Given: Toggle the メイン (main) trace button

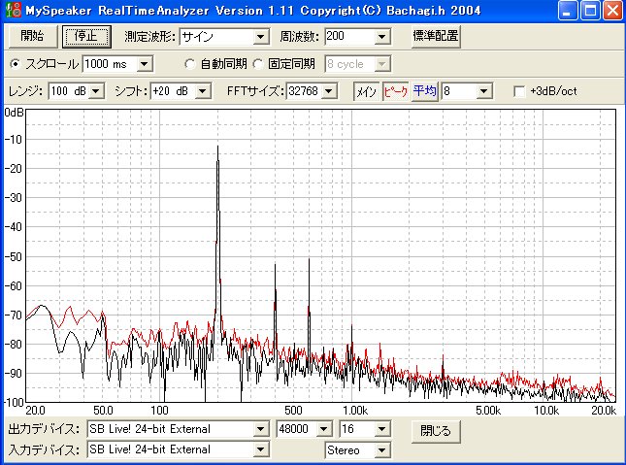Looking at the screenshot, I should pyautogui.click(x=365, y=91).
